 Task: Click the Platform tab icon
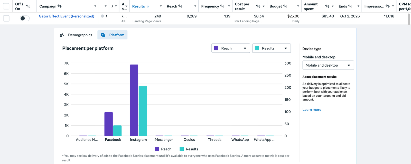pos(103,35)
